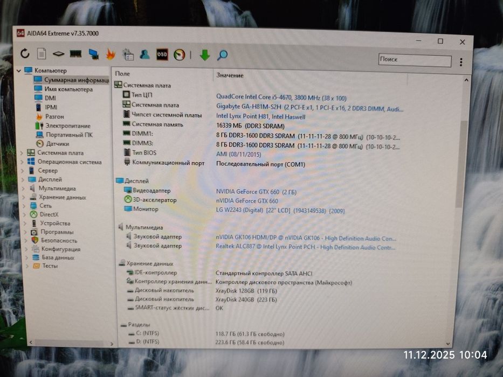This screenshot has width=503, height=377.
Task: Click the user account toolbar icon
Action: 144,54
